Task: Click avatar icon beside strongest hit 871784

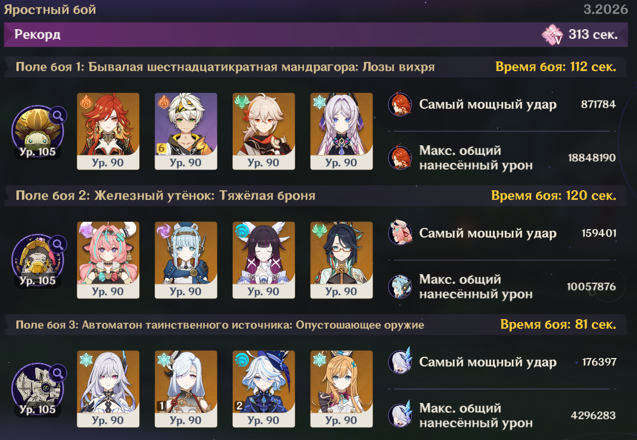Action: [400, 104]
